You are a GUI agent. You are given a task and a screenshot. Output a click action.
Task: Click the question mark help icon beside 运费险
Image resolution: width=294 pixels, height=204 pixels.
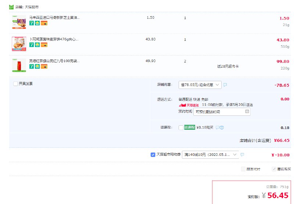click(x=222, y=128)
